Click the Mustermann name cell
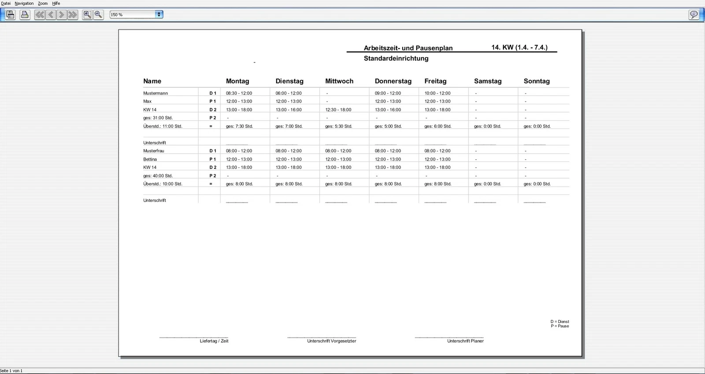Viewport: 705px width, 374px height. [156, 93]
